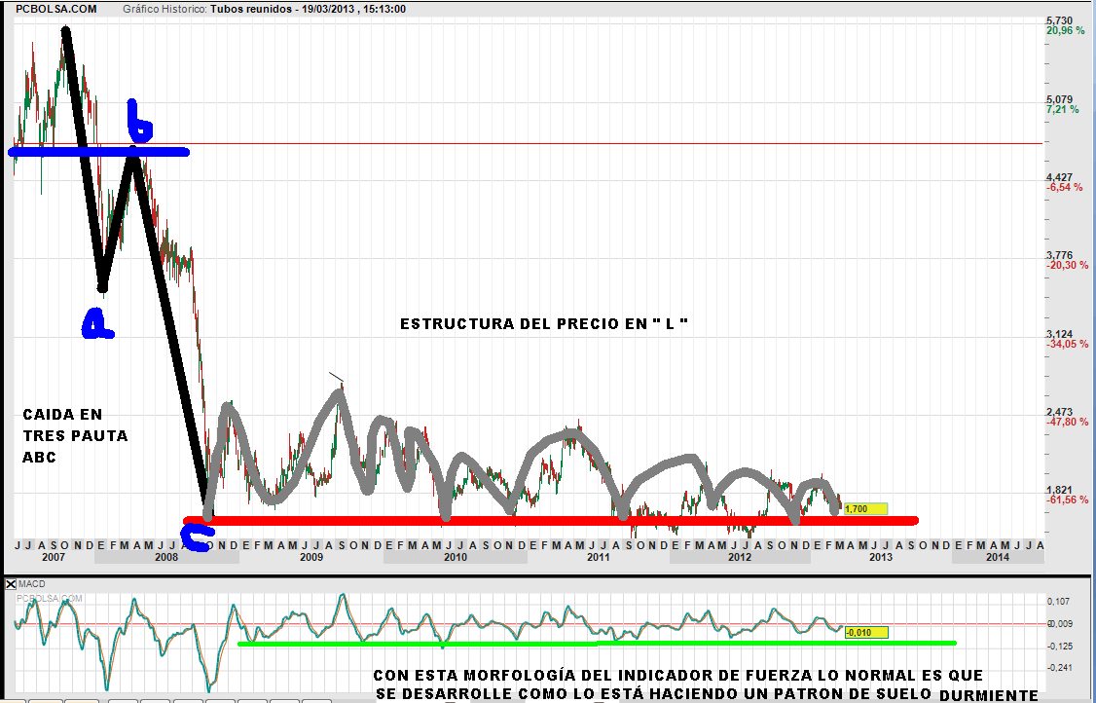This screenshot has width=1096, height=703.
Task: Select the 2014 year on time axis
Action: 997,557
